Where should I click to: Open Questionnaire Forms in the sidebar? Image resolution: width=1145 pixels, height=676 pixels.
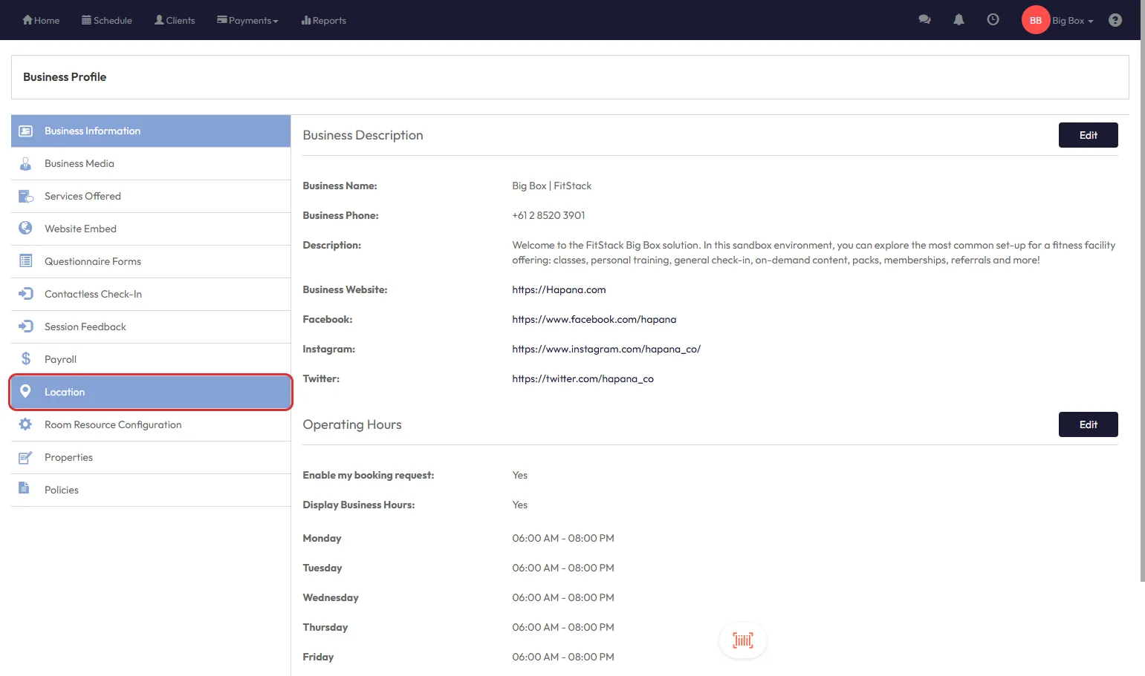coord(93,261)
